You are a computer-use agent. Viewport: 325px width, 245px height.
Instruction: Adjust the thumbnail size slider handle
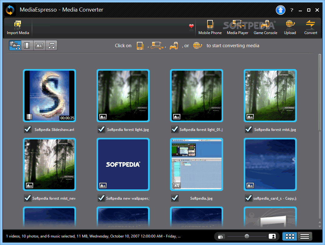pos(247,236)
